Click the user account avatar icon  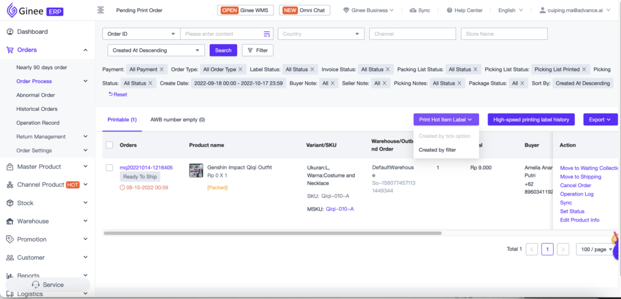pos(543,10)
